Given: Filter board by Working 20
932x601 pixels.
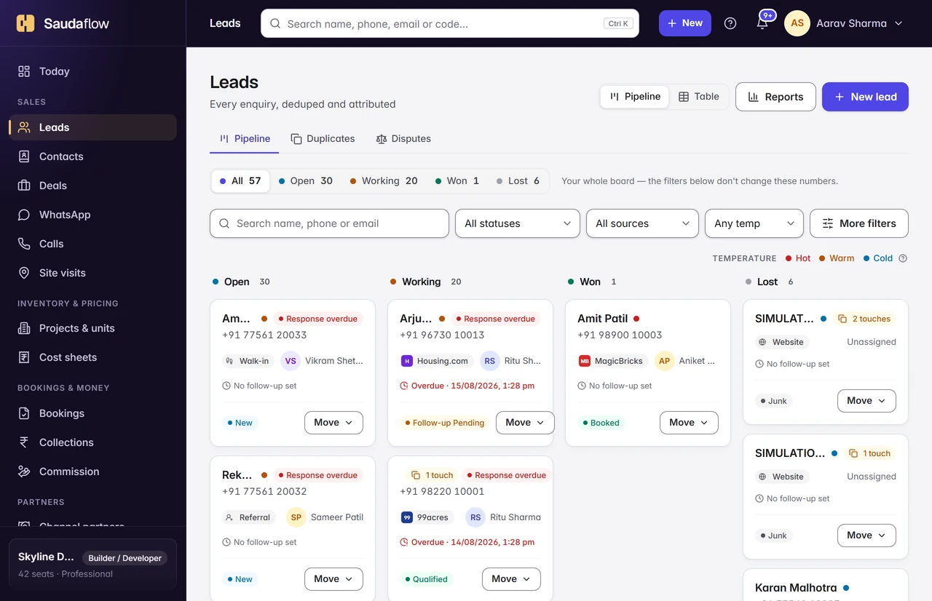Looking at the screenshot, I should [383, 181].
